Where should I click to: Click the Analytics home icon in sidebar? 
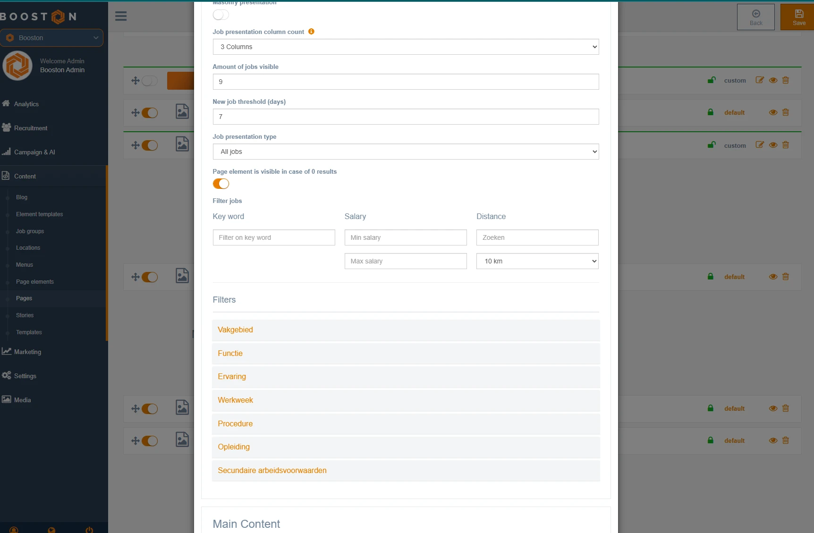click(x=6, y=103)
